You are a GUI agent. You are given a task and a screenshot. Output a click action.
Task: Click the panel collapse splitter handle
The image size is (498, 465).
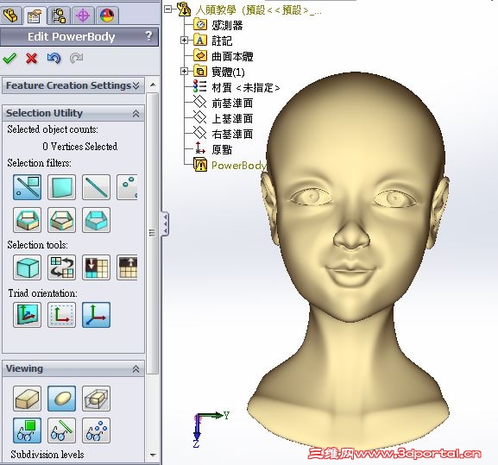pos(165,224)
